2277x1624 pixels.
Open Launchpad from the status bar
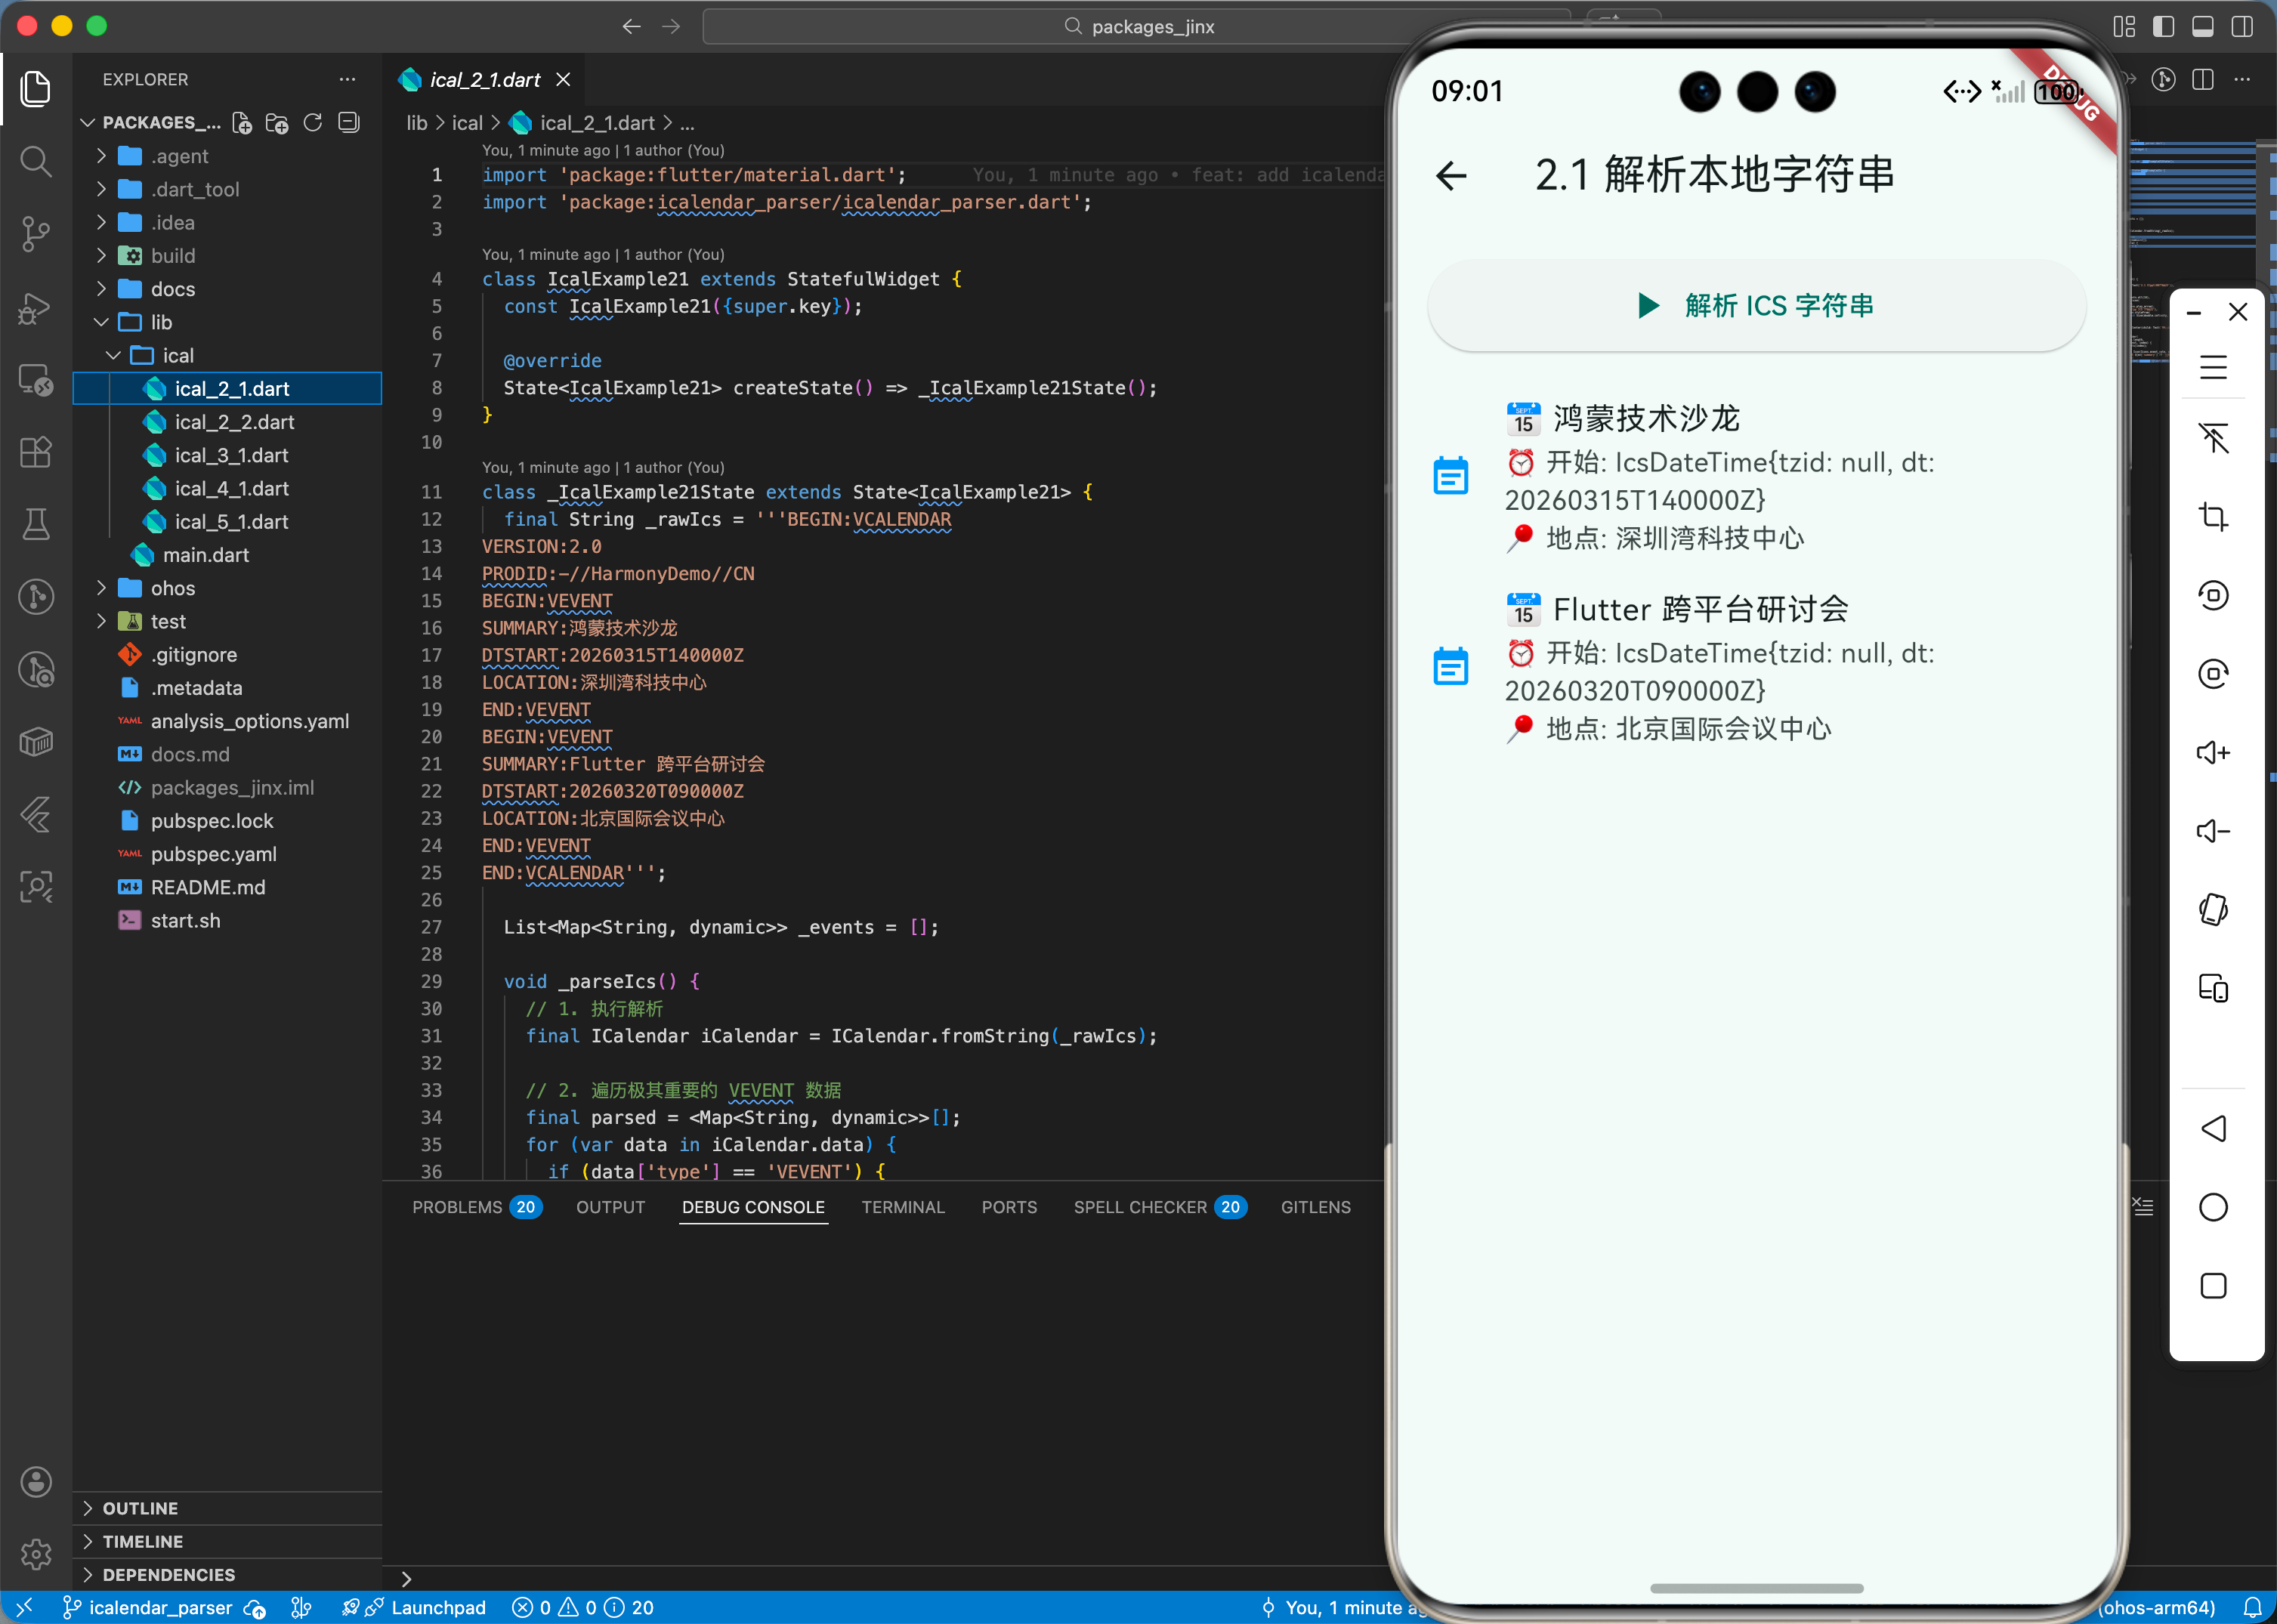pos(438,1607)
